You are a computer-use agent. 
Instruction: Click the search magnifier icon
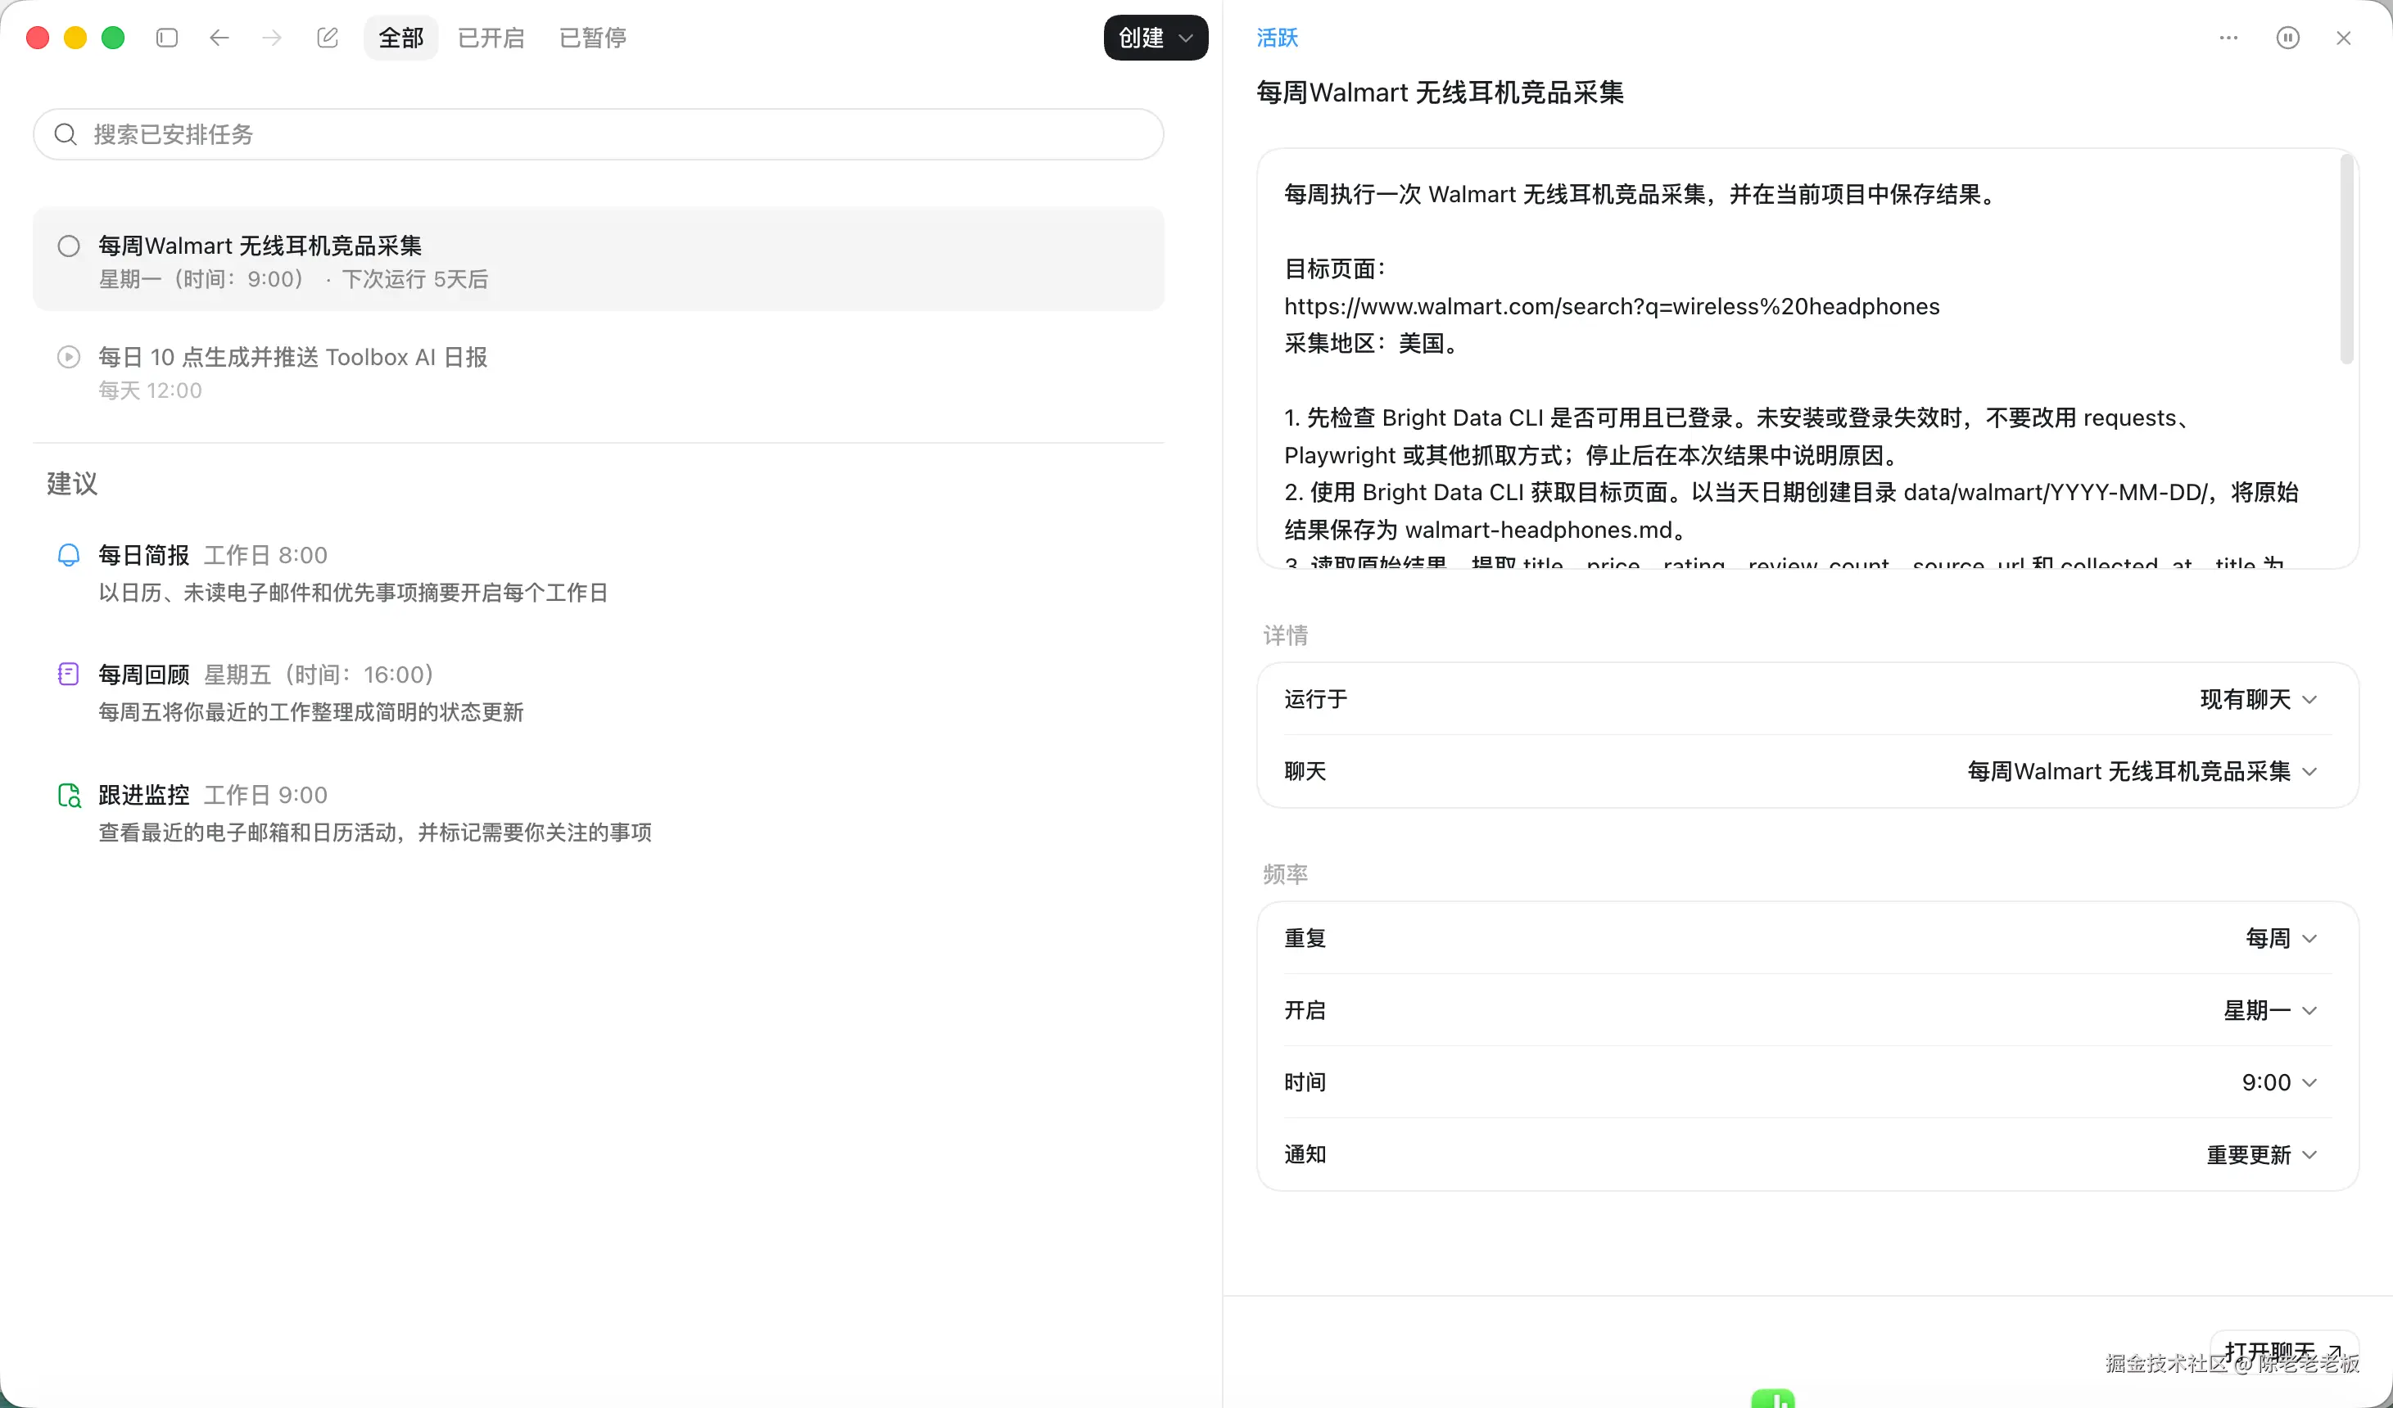click(x=66, y=134)
